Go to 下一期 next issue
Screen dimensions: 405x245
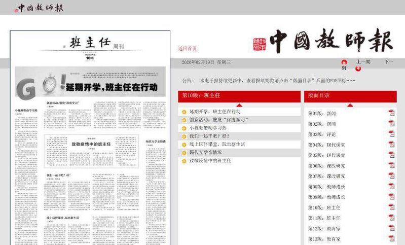tap(389, 62)
